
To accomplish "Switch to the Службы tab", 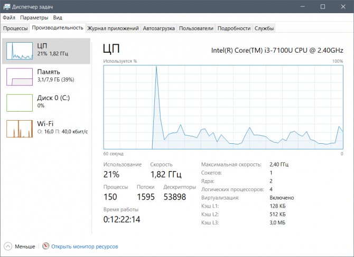I will (x=264, y=28).
